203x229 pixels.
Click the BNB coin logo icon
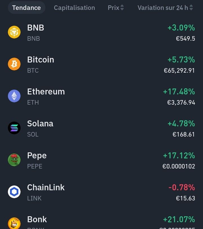[14, 32]
